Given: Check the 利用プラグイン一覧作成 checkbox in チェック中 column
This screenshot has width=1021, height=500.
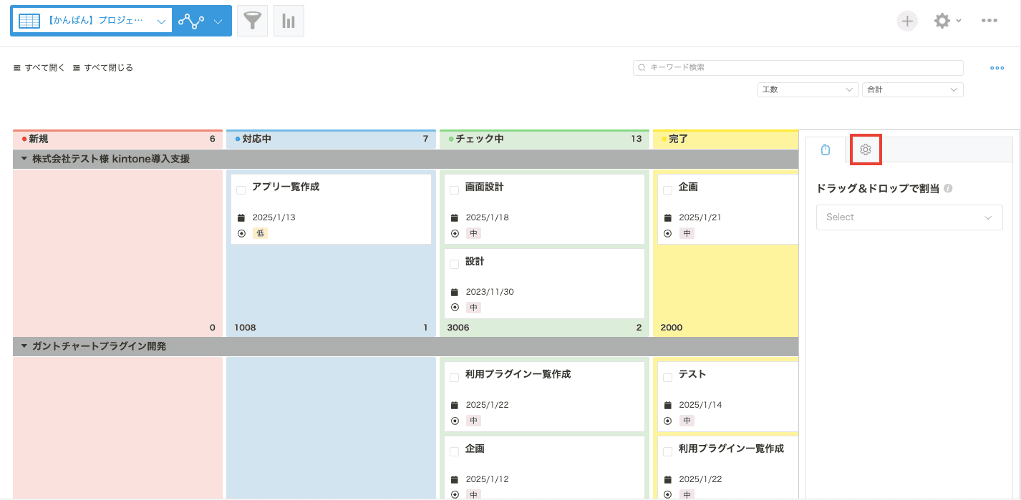Looking at the screenshot, I should [x=454, y=378].
